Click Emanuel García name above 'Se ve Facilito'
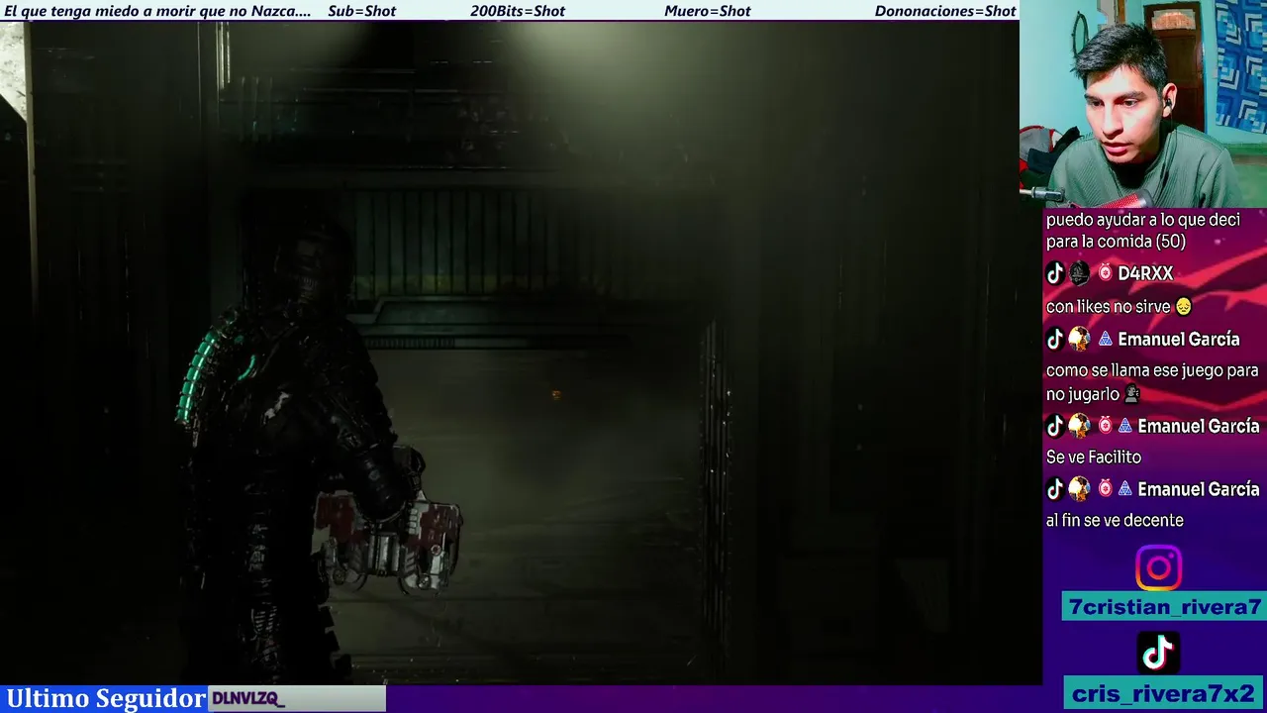The height and width of the screenshot is (713, 1267). (x=1199, y=426)
